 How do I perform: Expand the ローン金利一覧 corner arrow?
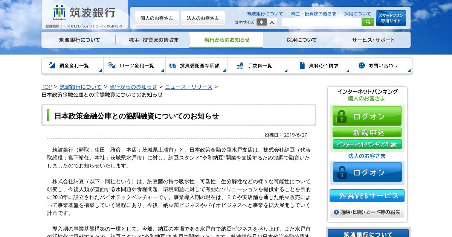tap(162, 70)
